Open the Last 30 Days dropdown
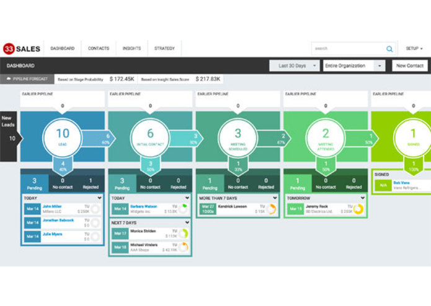 (295, 66)
